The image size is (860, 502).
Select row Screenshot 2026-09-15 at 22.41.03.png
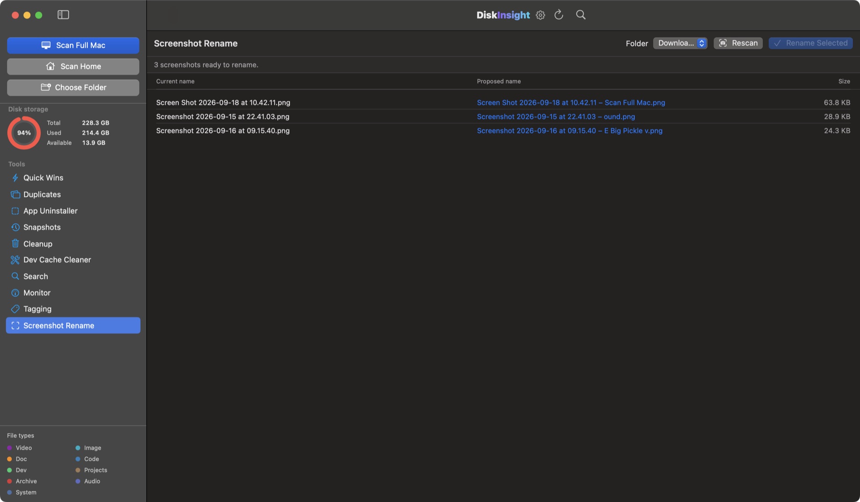[x=503, y=117]
